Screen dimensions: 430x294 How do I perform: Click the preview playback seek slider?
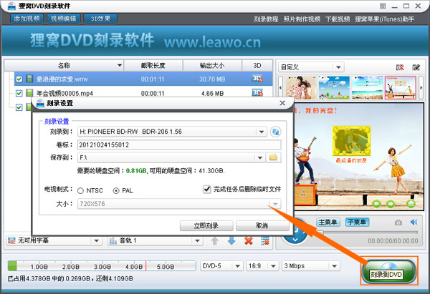pos(368,232)
